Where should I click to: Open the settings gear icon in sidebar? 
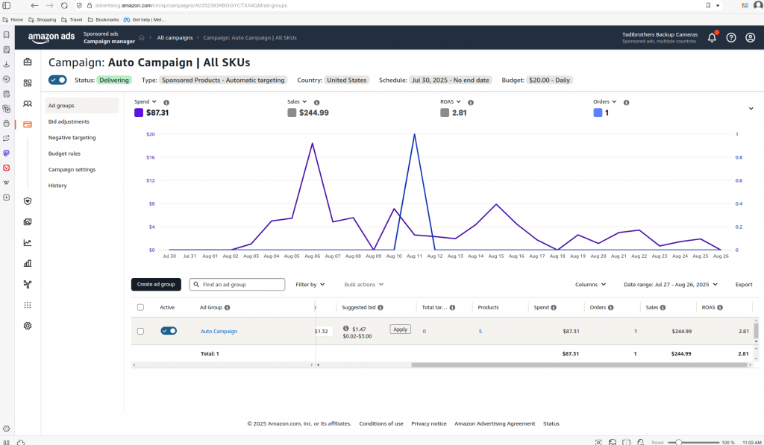(28, 326)
